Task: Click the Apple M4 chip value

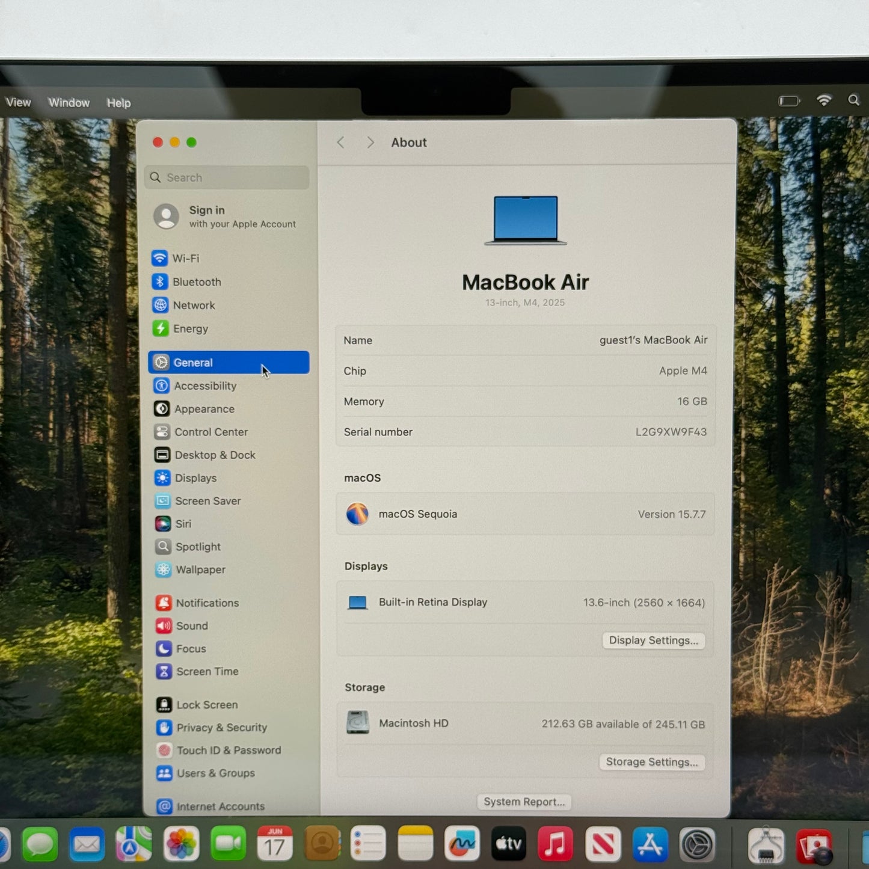Action: tap(683, 371)
